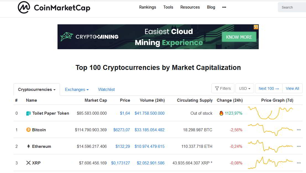Viewport: 306px width, 173px height.
Task: Open the three-dot more menu in navbar
Action: click(x=224, y=7)
